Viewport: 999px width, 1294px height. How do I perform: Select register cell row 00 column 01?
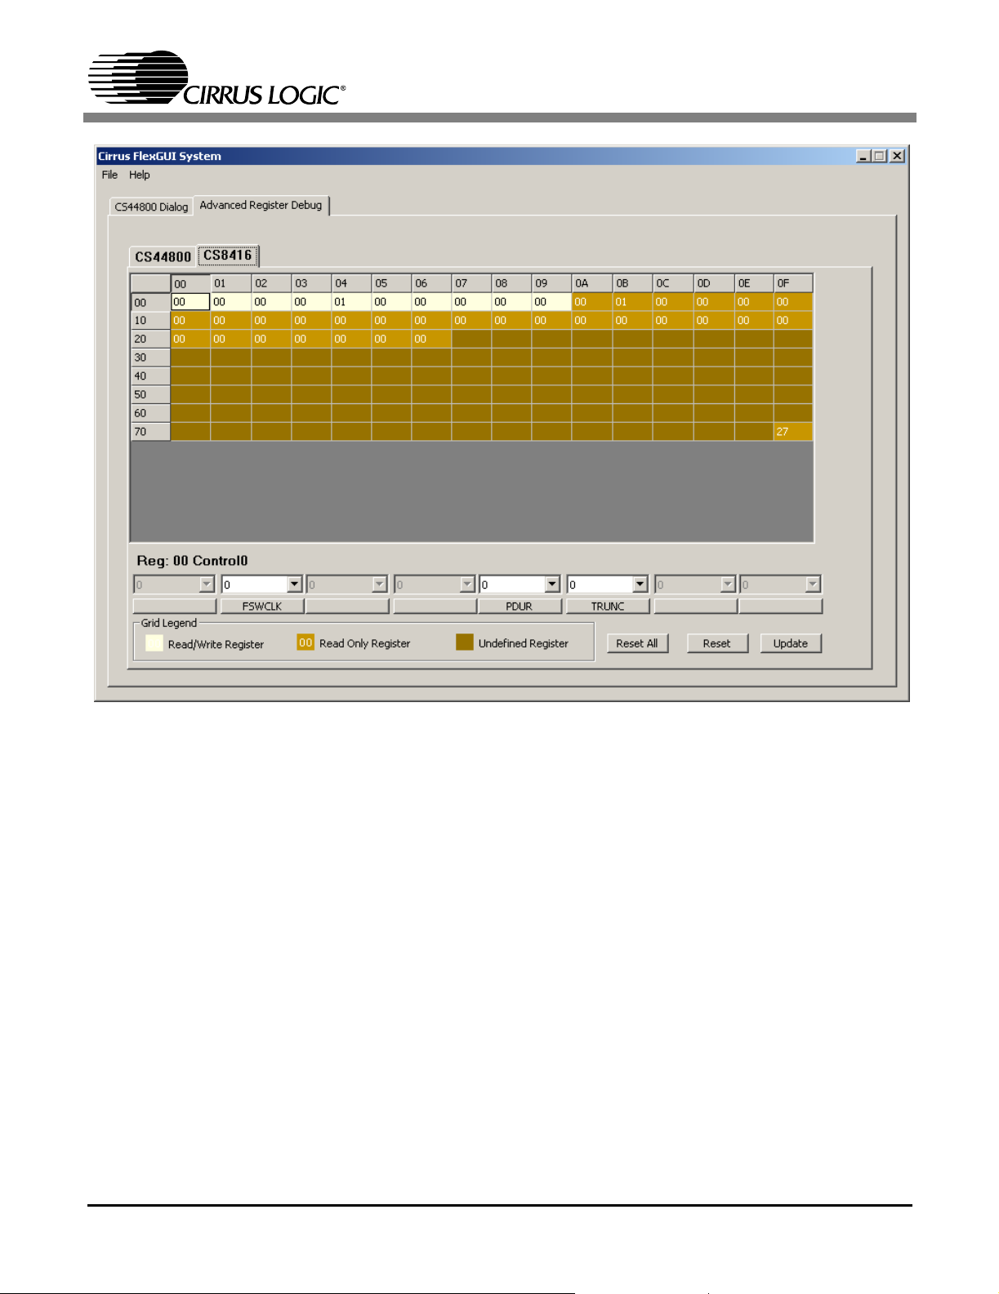tap(230, 302)
